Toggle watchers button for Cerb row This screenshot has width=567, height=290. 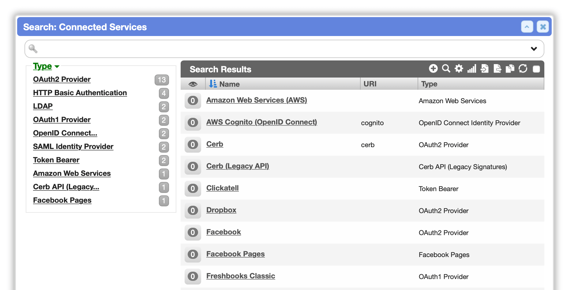(193, 144)
